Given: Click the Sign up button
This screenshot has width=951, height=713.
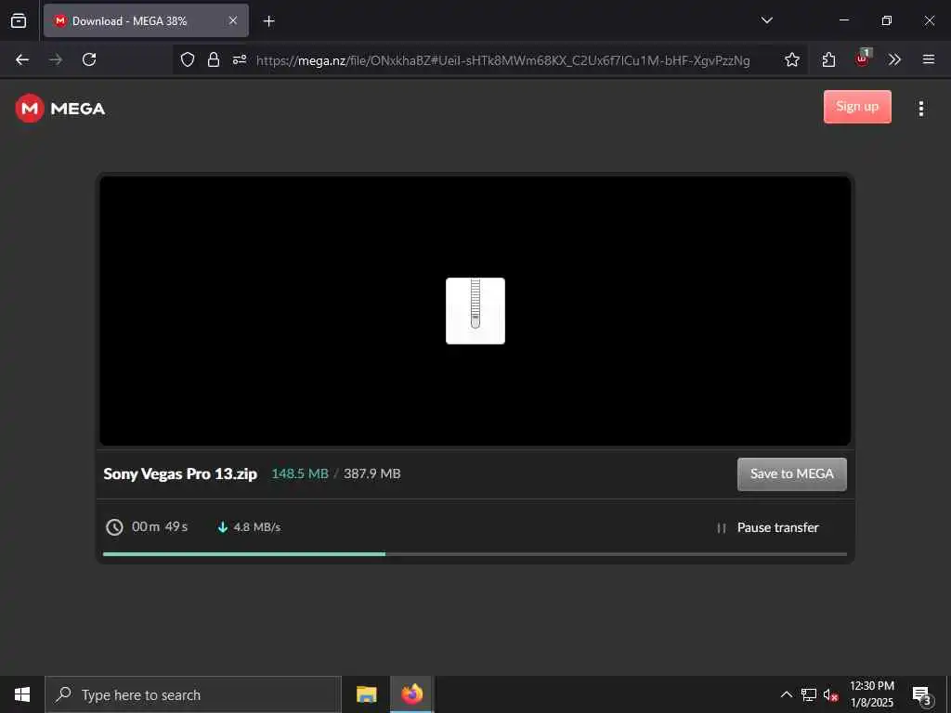Looking at the screenshot, I should point(857,107).
